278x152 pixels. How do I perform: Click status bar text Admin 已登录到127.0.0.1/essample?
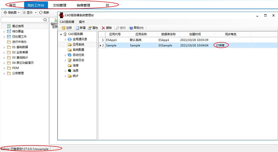tap(25, 149)
